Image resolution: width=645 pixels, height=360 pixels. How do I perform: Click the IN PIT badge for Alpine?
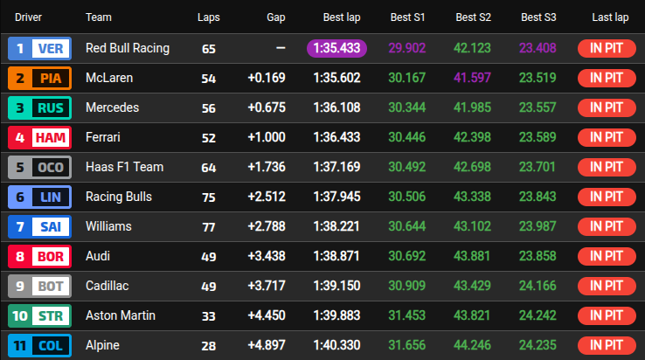[x=607, y=345]
